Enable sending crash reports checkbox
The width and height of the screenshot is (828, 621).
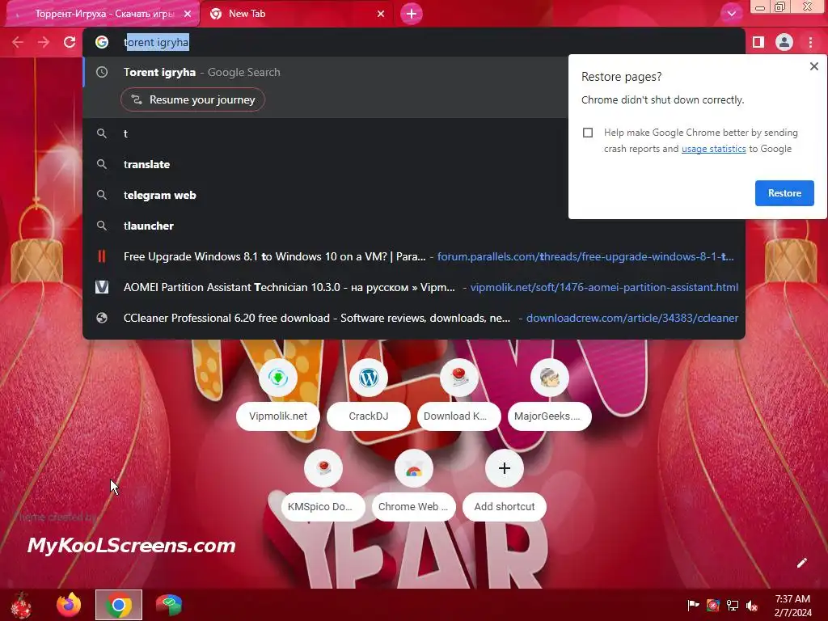[588, 133]
